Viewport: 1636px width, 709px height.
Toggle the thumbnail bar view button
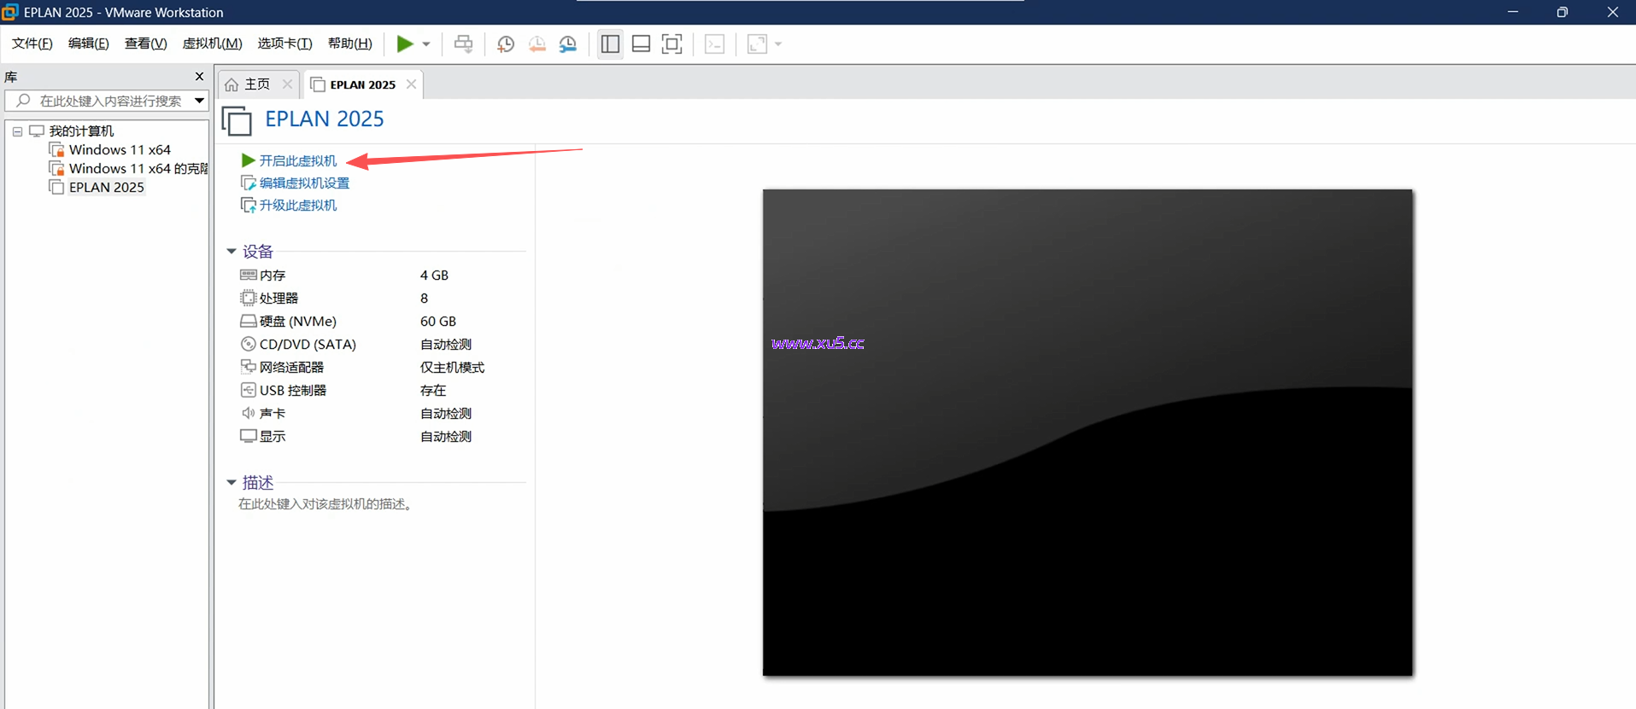pos(641,44)
